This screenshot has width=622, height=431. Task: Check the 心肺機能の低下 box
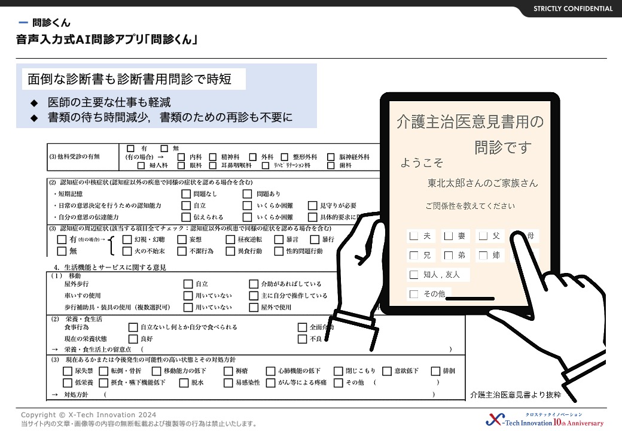[x=270, y=371]
